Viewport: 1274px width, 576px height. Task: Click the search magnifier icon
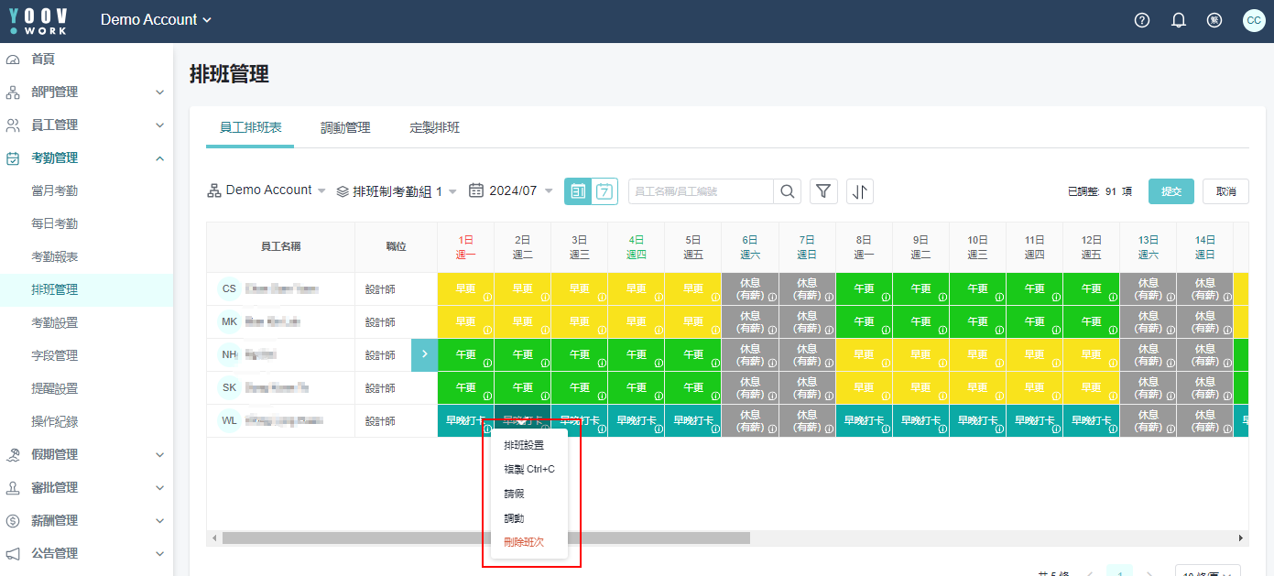coord(787,191)
